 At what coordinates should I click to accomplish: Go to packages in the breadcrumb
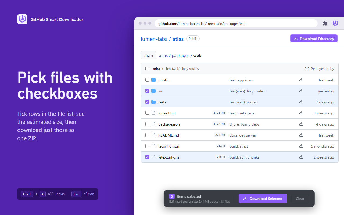[x=181, y=56]
